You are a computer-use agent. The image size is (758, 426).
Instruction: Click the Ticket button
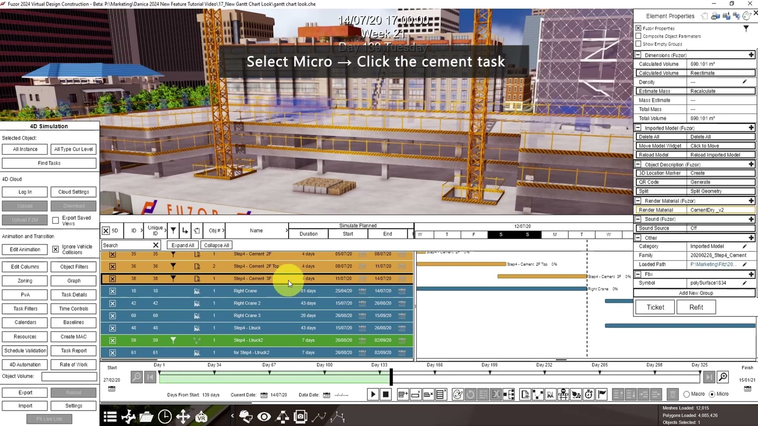click(x=655, y=307)
